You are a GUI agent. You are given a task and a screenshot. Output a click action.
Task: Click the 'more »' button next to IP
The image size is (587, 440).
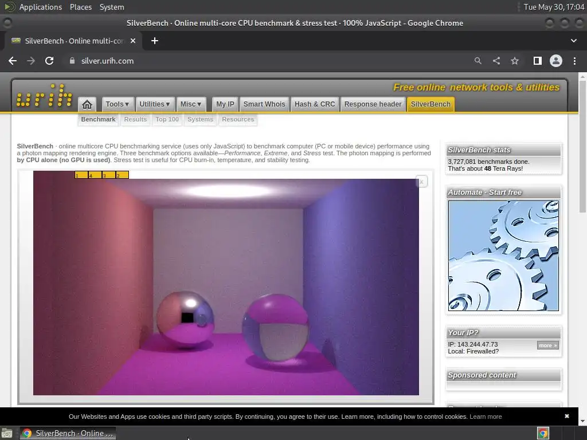[547, 345]
